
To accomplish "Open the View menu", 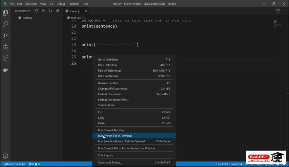I will pyautogui.click(x=43, y=4).
